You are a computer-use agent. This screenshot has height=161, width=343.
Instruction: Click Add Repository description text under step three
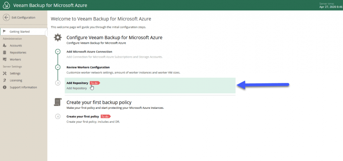coord(77,88)
